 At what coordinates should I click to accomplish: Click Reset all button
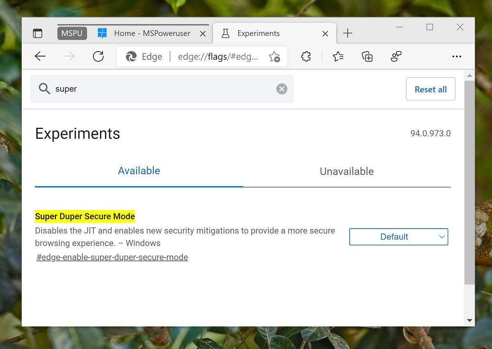point(430,89)
